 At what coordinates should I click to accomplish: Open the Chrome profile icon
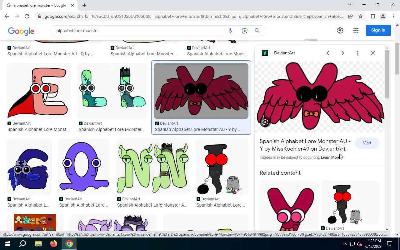pos(383,16)
